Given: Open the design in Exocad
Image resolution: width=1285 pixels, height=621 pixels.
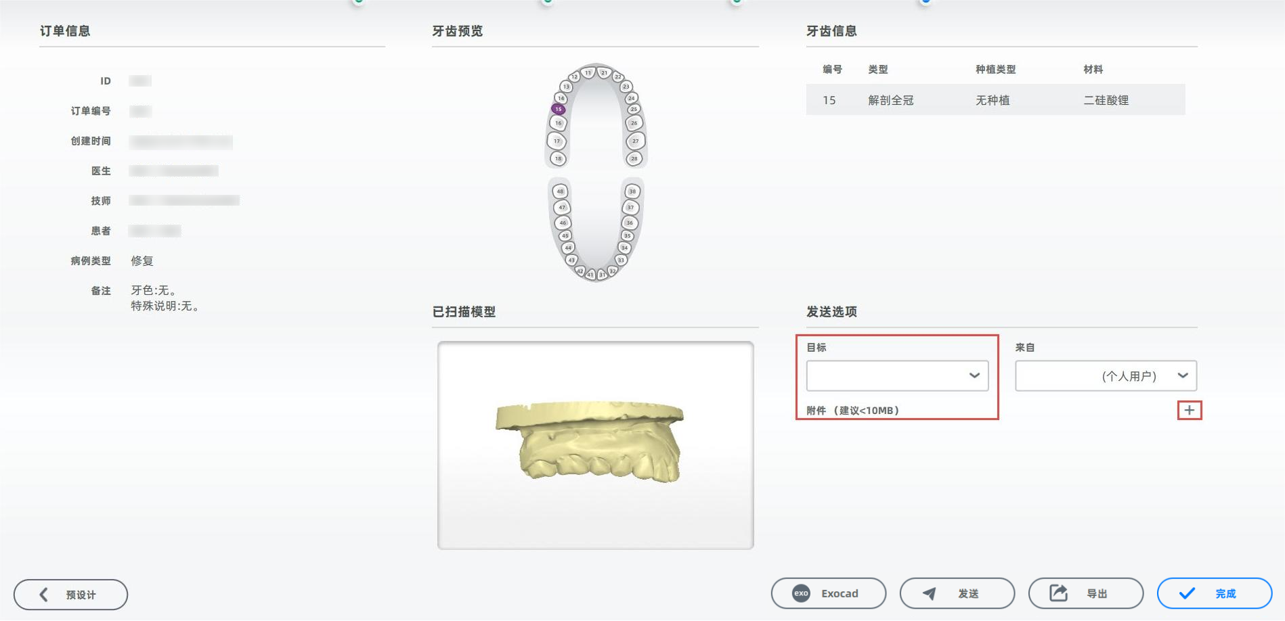Looking at the screenshot, I should tap(828, 593).
